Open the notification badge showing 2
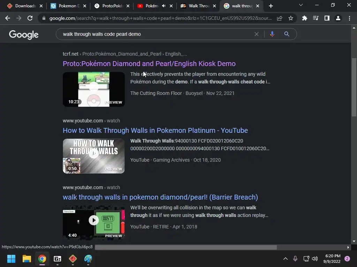 [347, 259]
